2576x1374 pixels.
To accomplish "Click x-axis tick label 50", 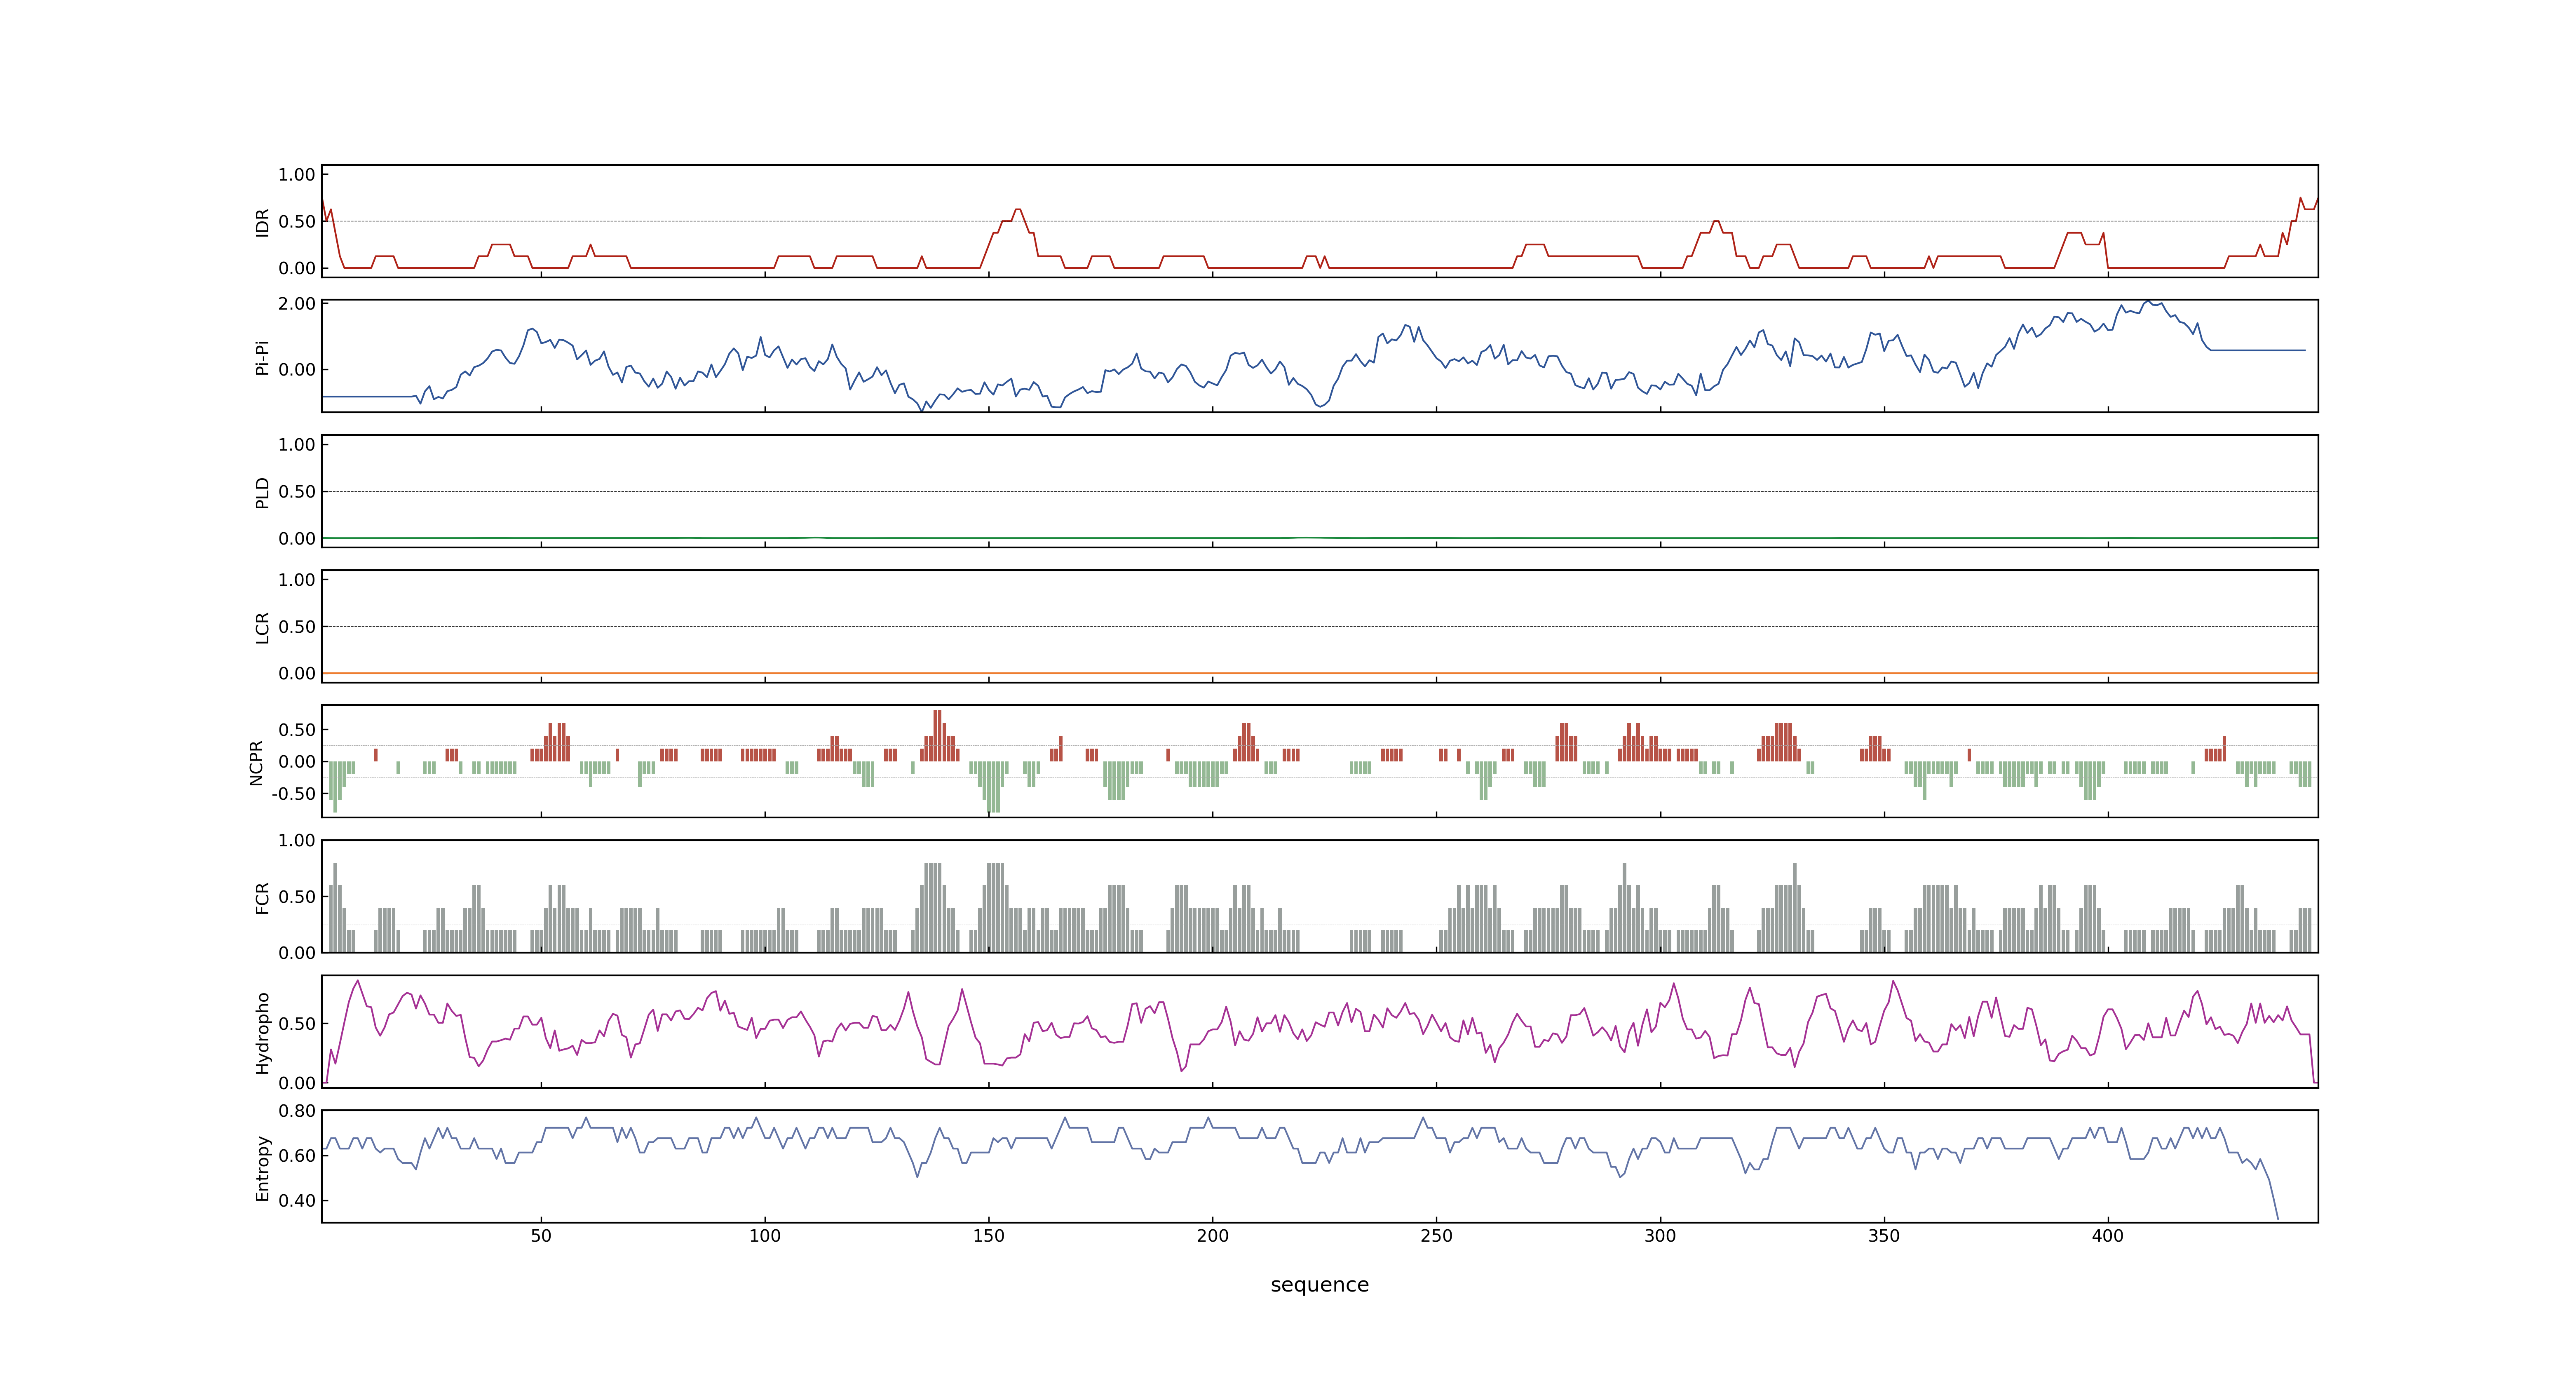I will (x=541, y=1236).
